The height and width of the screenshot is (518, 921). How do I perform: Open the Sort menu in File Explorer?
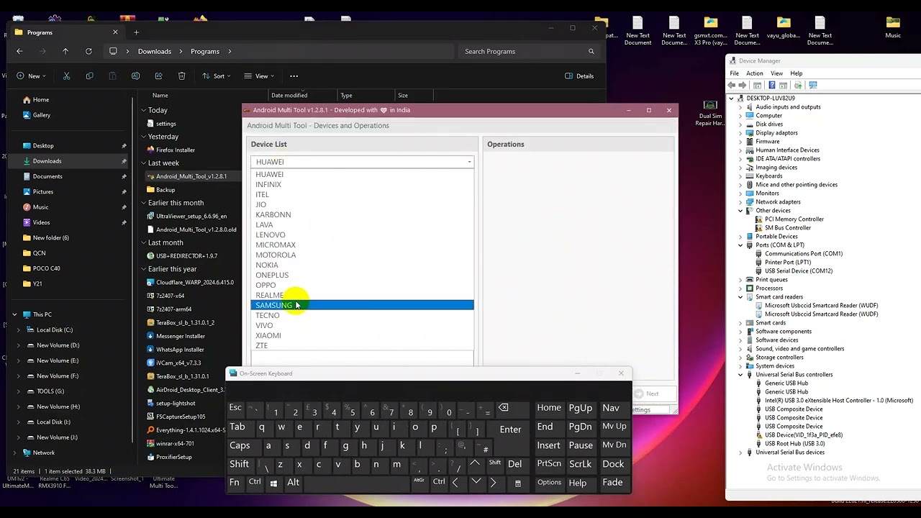tap(217, 76)
